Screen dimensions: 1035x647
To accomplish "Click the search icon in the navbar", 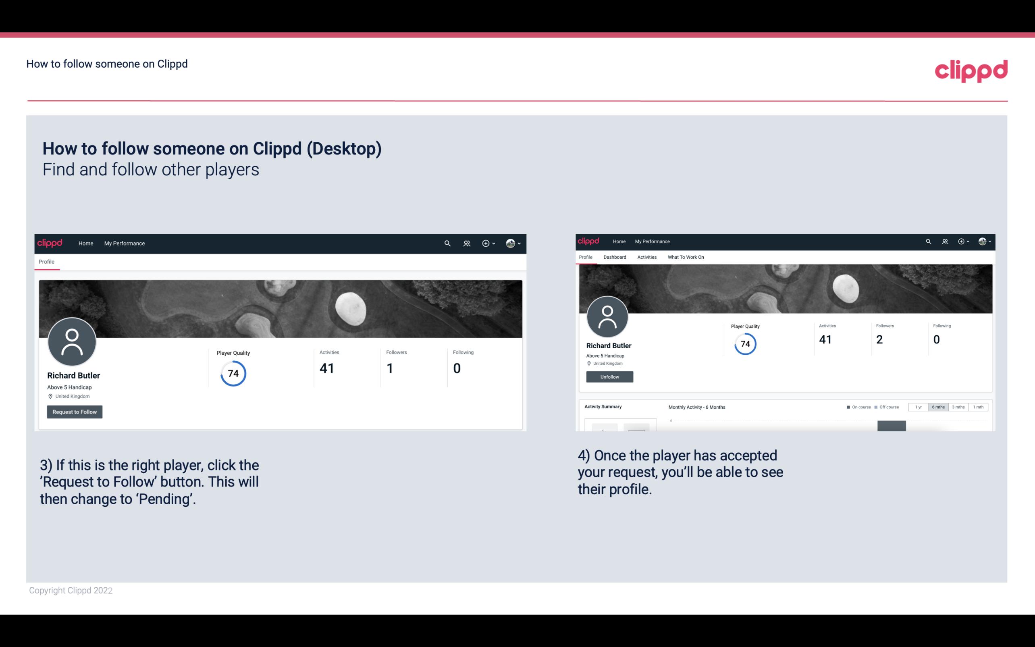I will 446,243.
